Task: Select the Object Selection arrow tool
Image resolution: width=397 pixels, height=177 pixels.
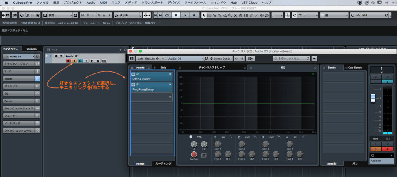Action: pyautogui.click(x=204, y=15)
